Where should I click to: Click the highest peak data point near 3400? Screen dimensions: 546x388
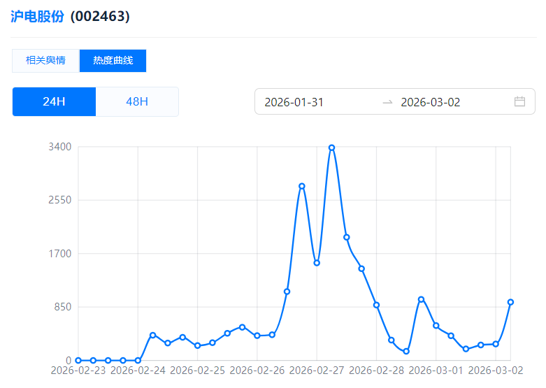[x=331, y=148]
